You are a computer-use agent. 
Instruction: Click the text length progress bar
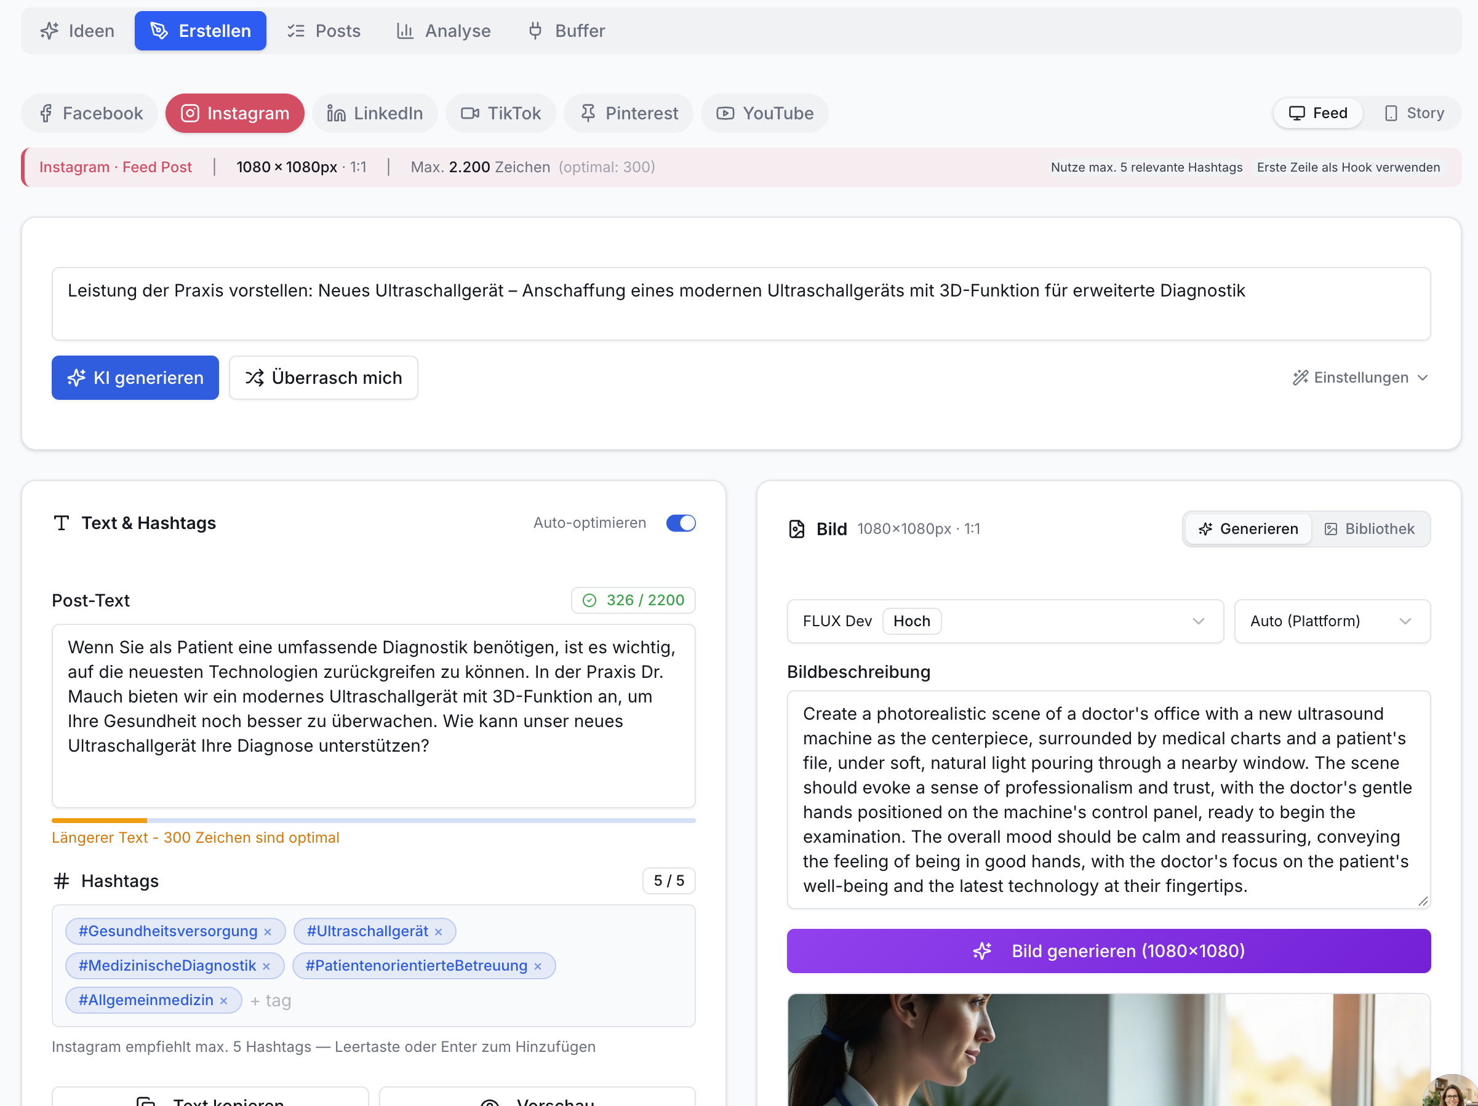[373, 820]
